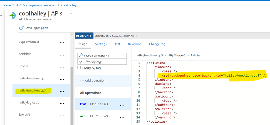Switch to the Revisions tab
This screenshot has height=125, width=270.
point(135,44)
